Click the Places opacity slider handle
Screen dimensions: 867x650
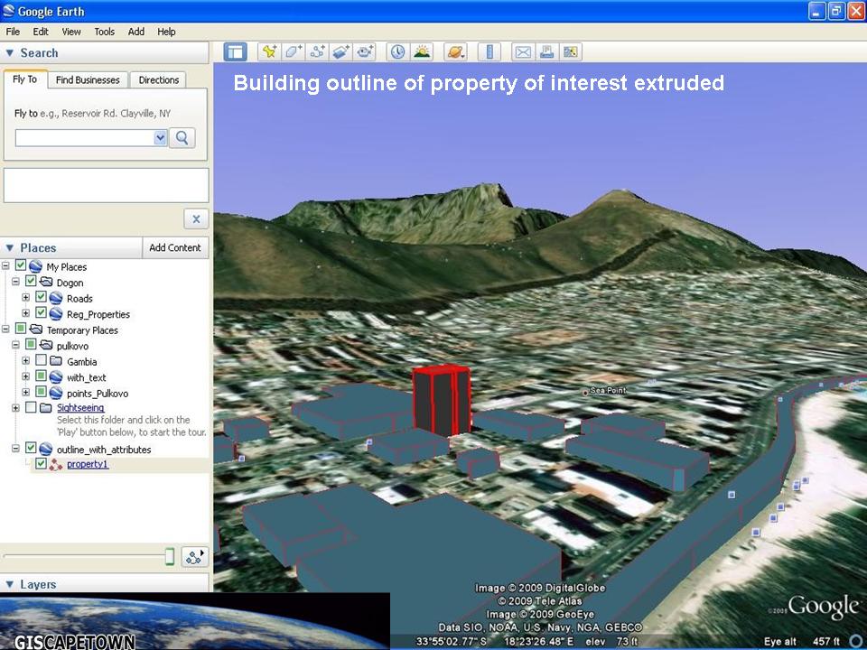coord(170,557)
